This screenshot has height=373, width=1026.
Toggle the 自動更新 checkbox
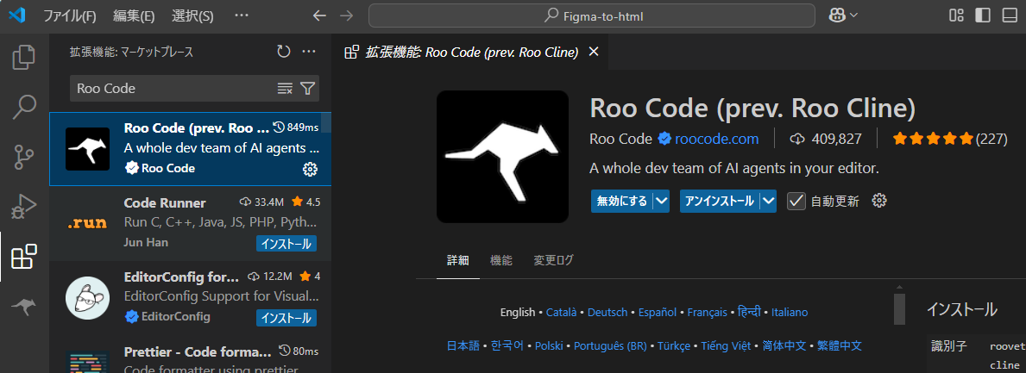point(796,202)
